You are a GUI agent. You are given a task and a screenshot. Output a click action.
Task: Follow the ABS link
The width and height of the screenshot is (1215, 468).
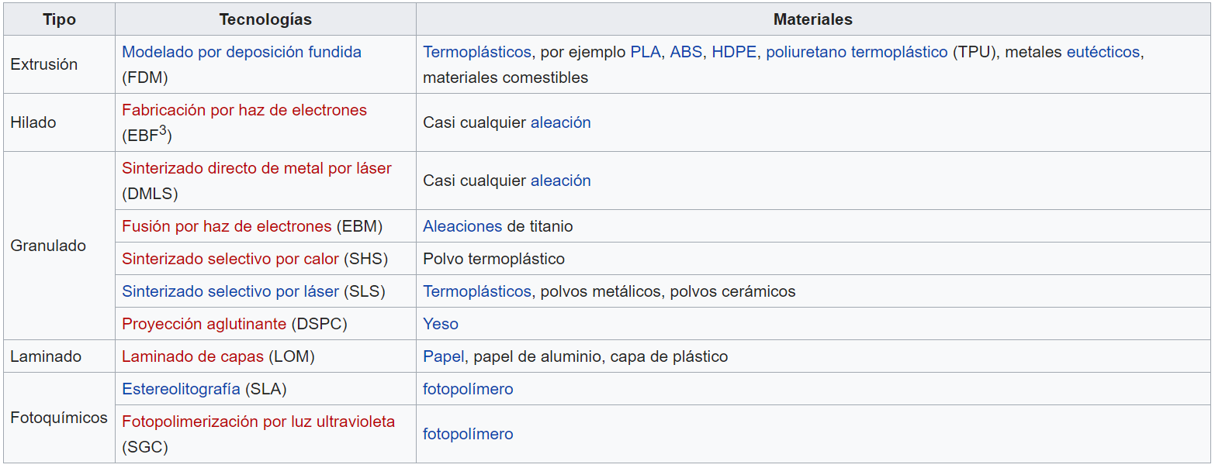coord(686,52)
